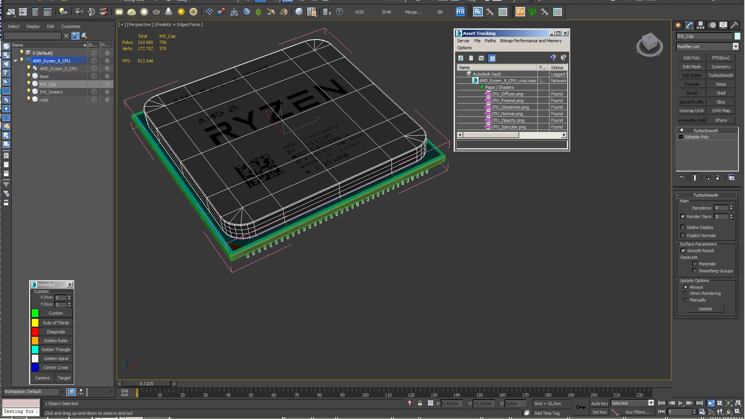The image size is (745, 419).
Task: Click the TurboSmooth Update button
Action: [705, 309]
